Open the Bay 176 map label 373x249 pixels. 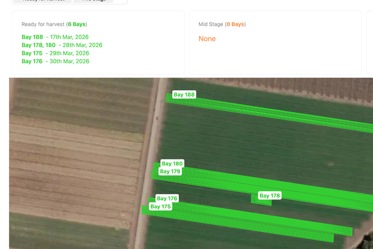[x=167, y=199]
